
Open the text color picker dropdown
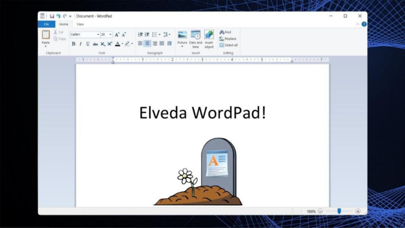(122, 44)
